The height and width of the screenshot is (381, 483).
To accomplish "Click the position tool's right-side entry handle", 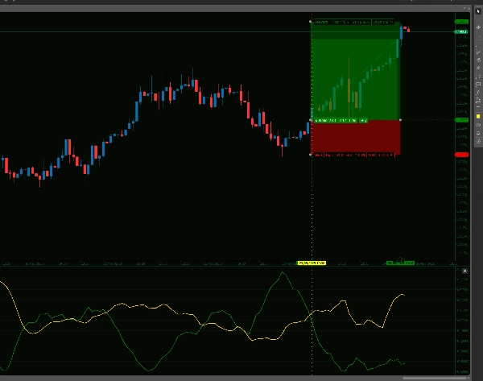I will pyautogui.click(x=399, y=120).
